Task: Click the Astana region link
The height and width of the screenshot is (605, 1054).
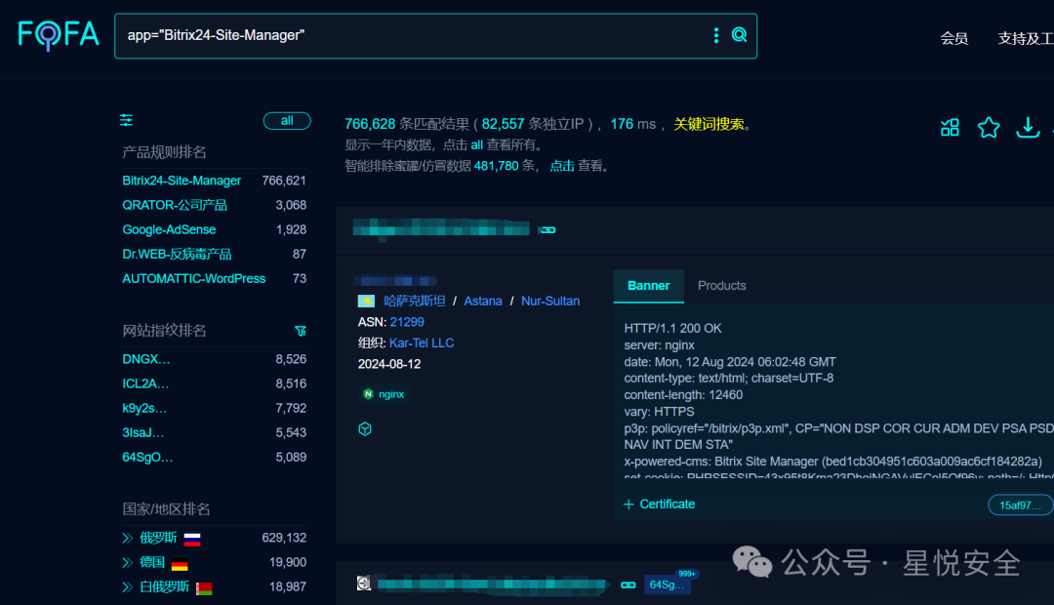Action: pos(483,302)
